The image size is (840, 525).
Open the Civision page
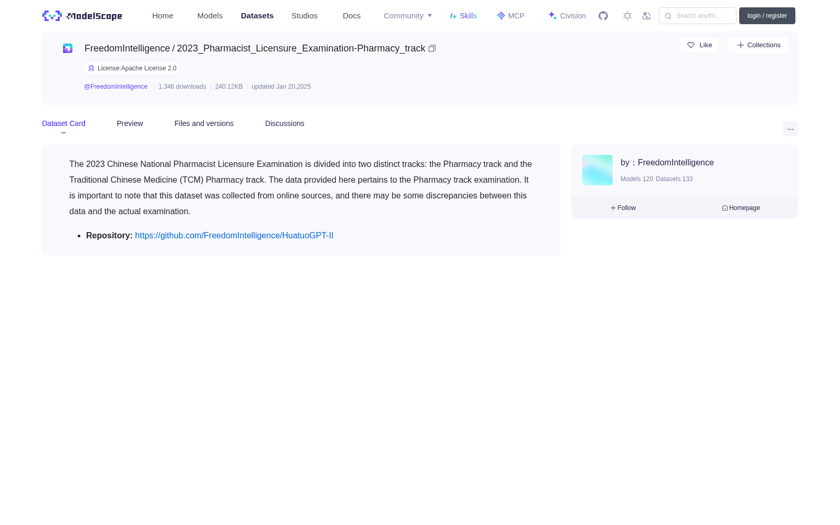pyautogui.click(x=567, y=16)
